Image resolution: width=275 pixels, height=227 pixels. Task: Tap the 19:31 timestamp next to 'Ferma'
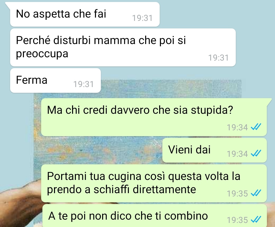pyautogui.click(x=84, y=84)
